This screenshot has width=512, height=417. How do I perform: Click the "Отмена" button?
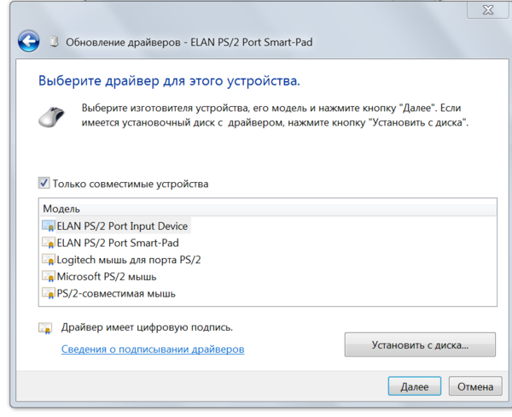point(475,387)
